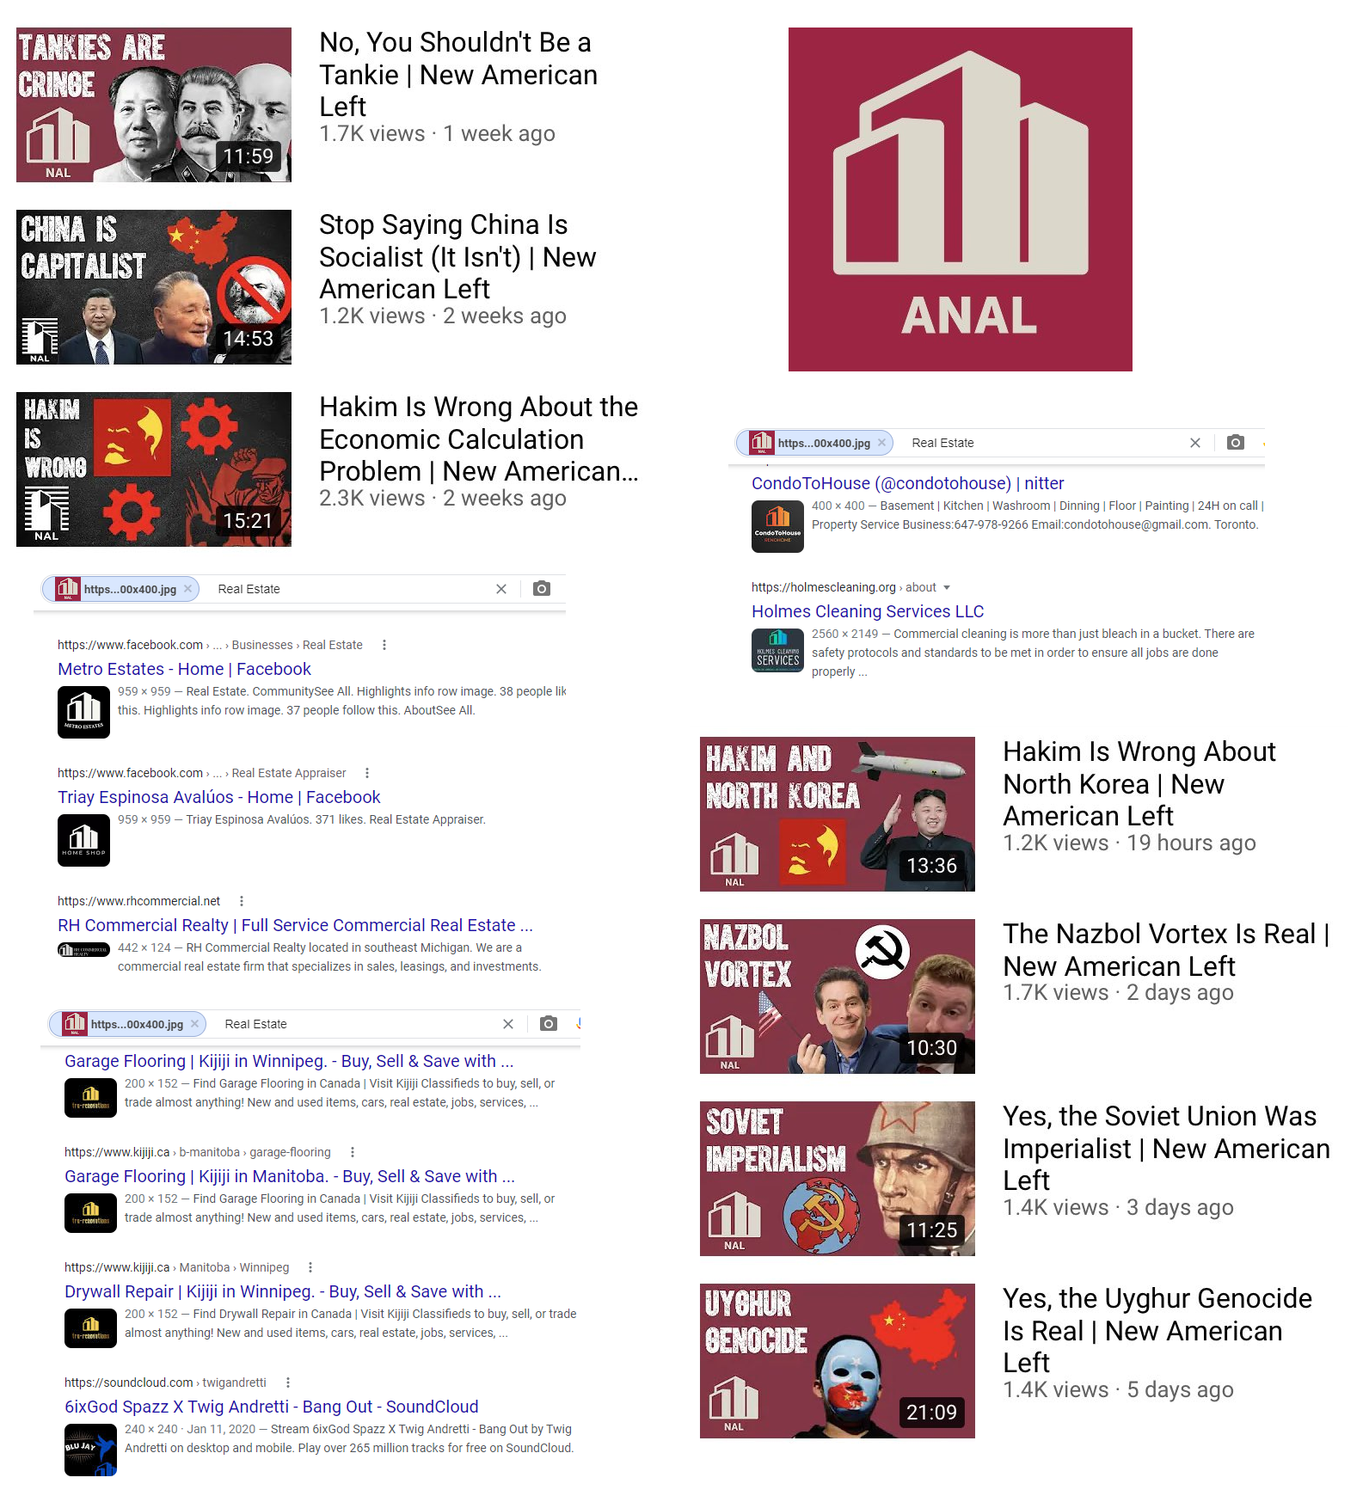
Task: Open options menu for rhcommercial.net result
Action: (242, 901)
